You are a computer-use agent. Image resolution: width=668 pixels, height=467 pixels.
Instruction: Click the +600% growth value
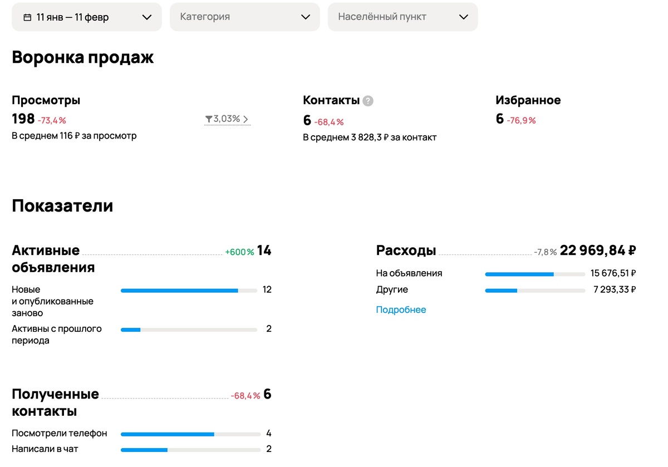click(x=239, y=252)
